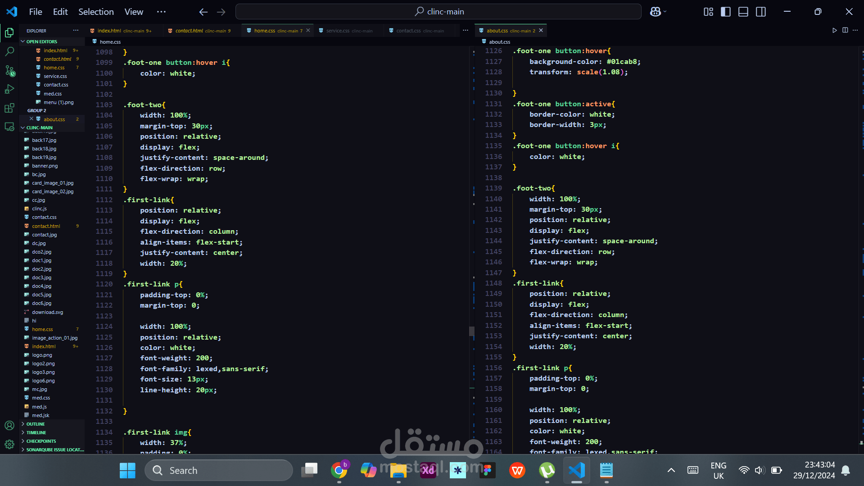The width and height of the screenshot is (864, 486).
Task: Launch Google Chrome from the taskbar
Action: click(x=339, y=470)
